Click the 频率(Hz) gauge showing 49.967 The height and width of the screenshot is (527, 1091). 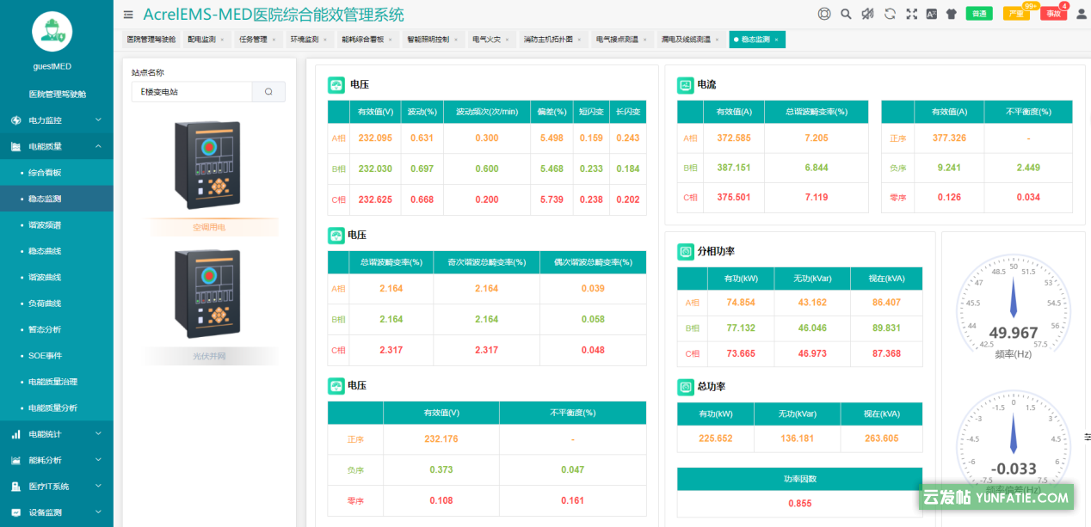[1013, 304]
